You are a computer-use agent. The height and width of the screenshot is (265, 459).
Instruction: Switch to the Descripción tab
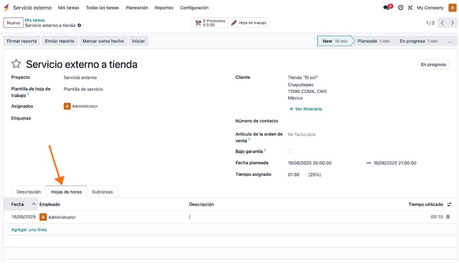pos(29,192)
